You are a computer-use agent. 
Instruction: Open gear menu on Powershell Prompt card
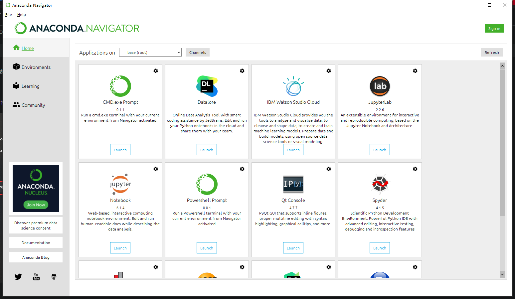[x=242, y=169]
